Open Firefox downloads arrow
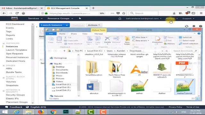 [174, 13]
